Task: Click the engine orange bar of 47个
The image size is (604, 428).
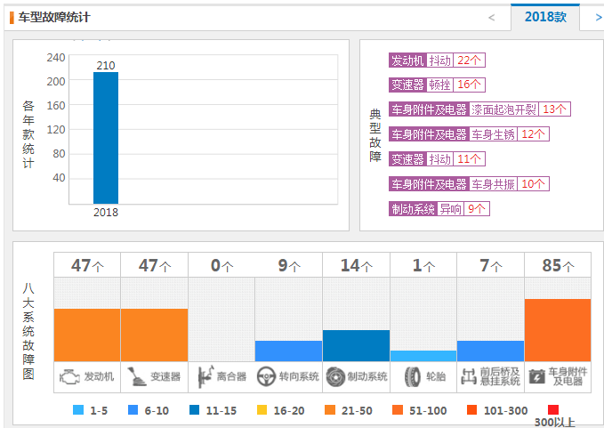Action: click(87, 335)
